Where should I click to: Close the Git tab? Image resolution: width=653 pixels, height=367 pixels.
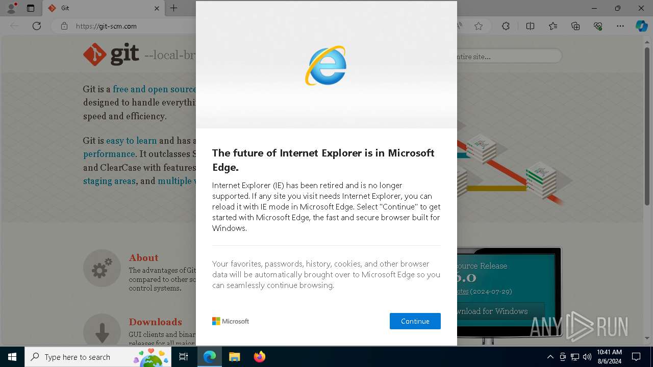[x=157, y=8]
